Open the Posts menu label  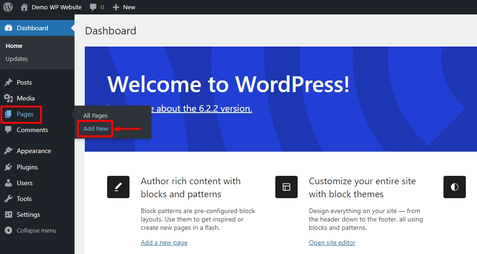coord(24,82)
